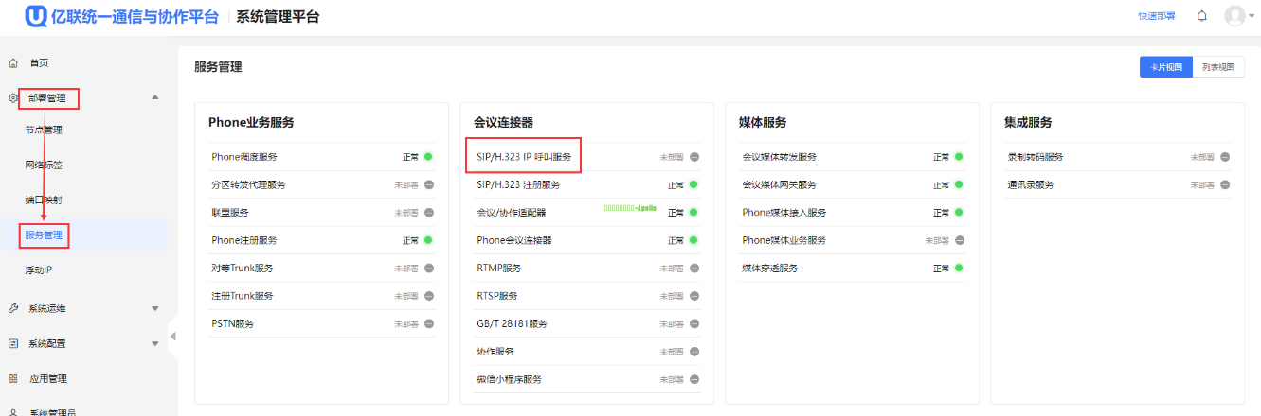1261x416 pixels.
Task: Click Phone调度服务 green status indicator
Action: click(x=428, y=157)
